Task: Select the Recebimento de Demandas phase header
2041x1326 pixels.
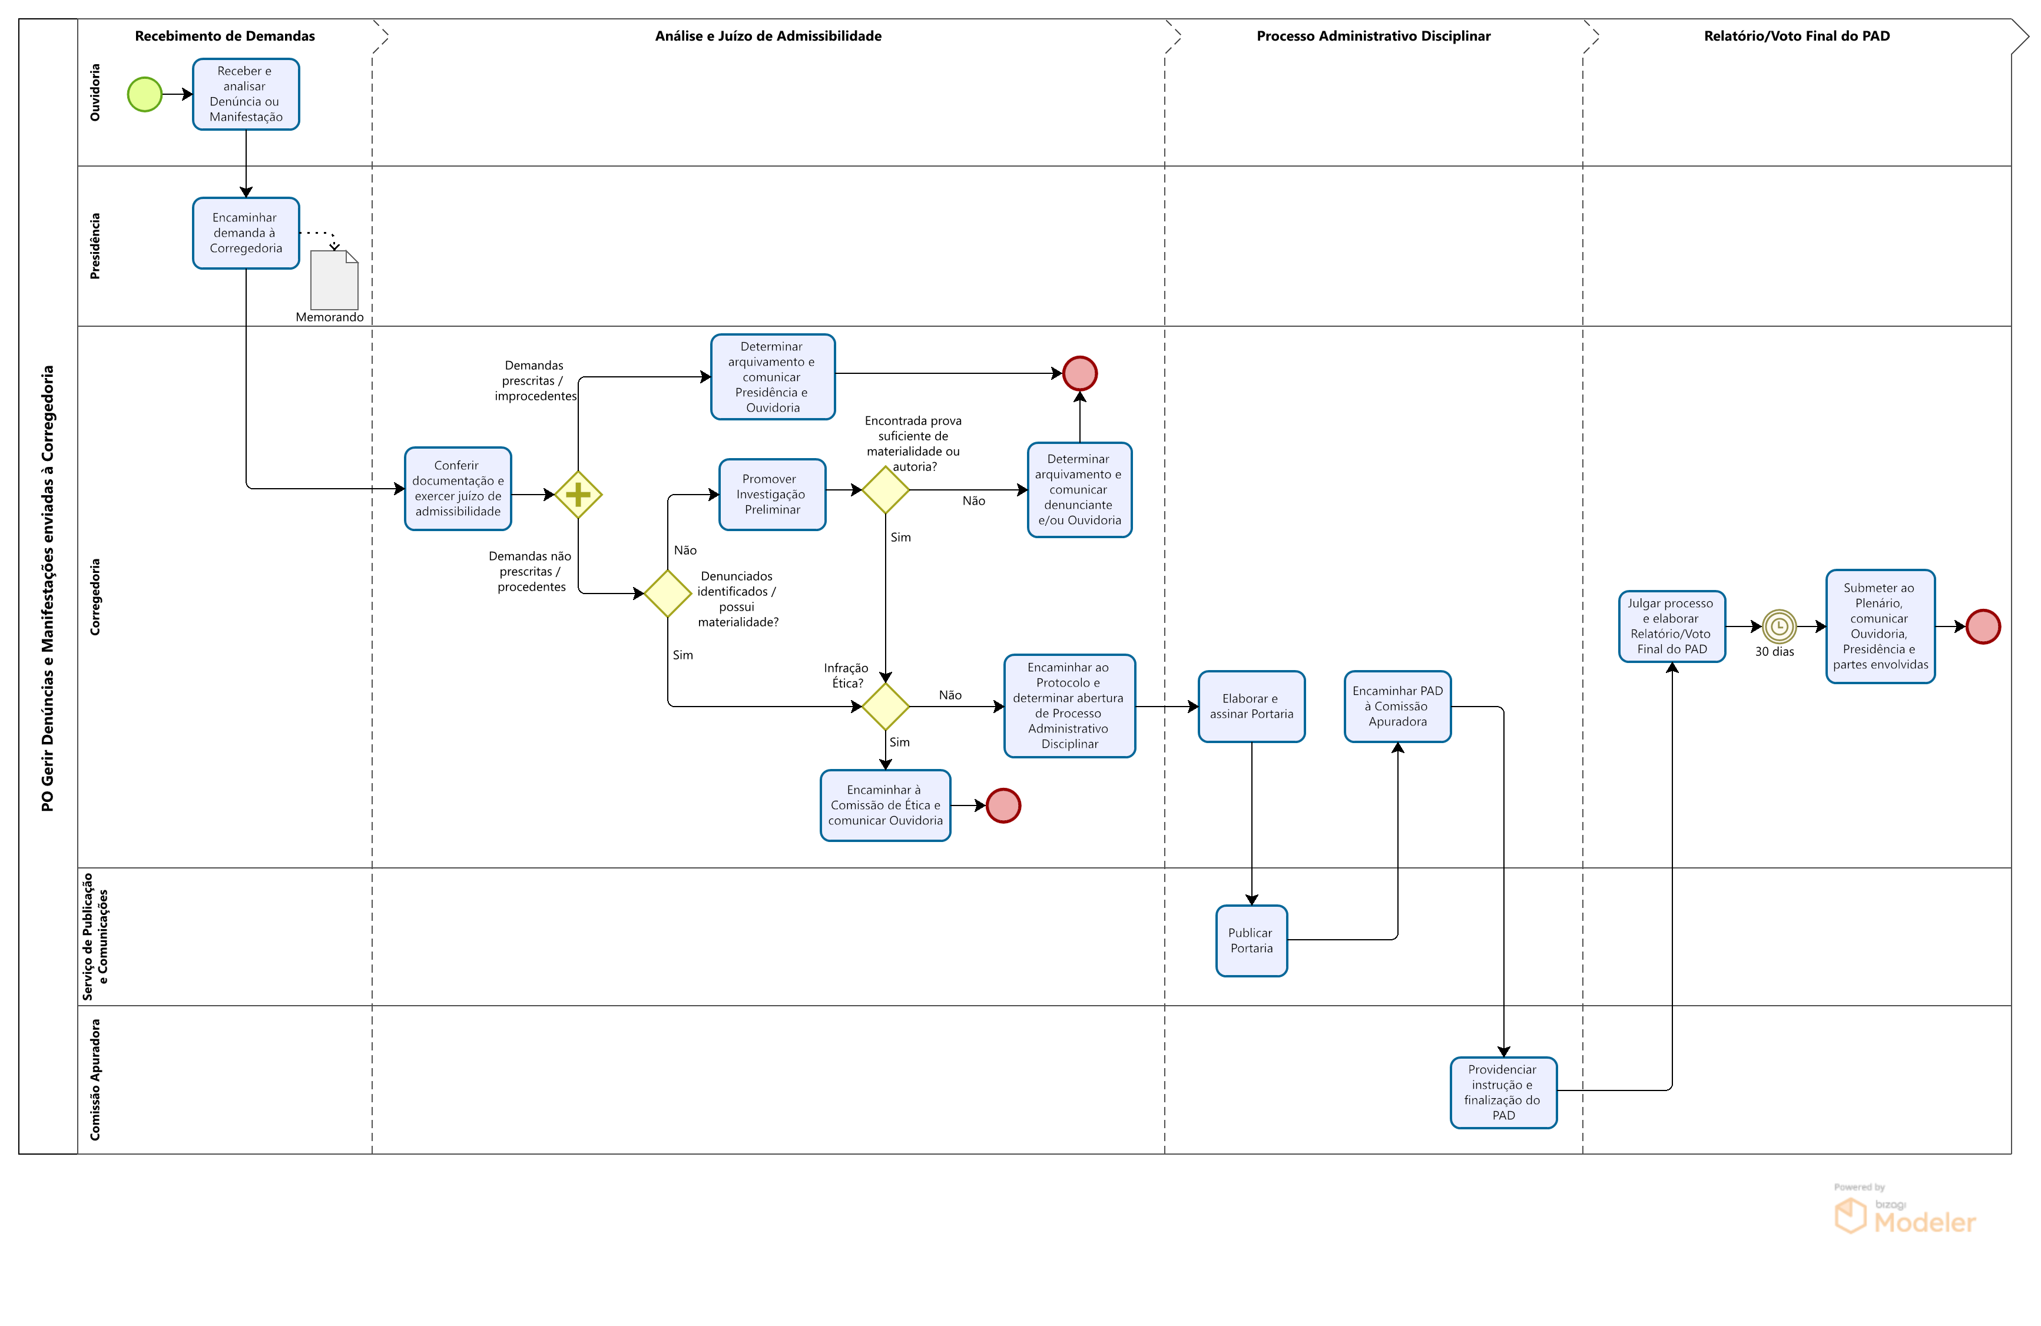Action: point(225,36)
